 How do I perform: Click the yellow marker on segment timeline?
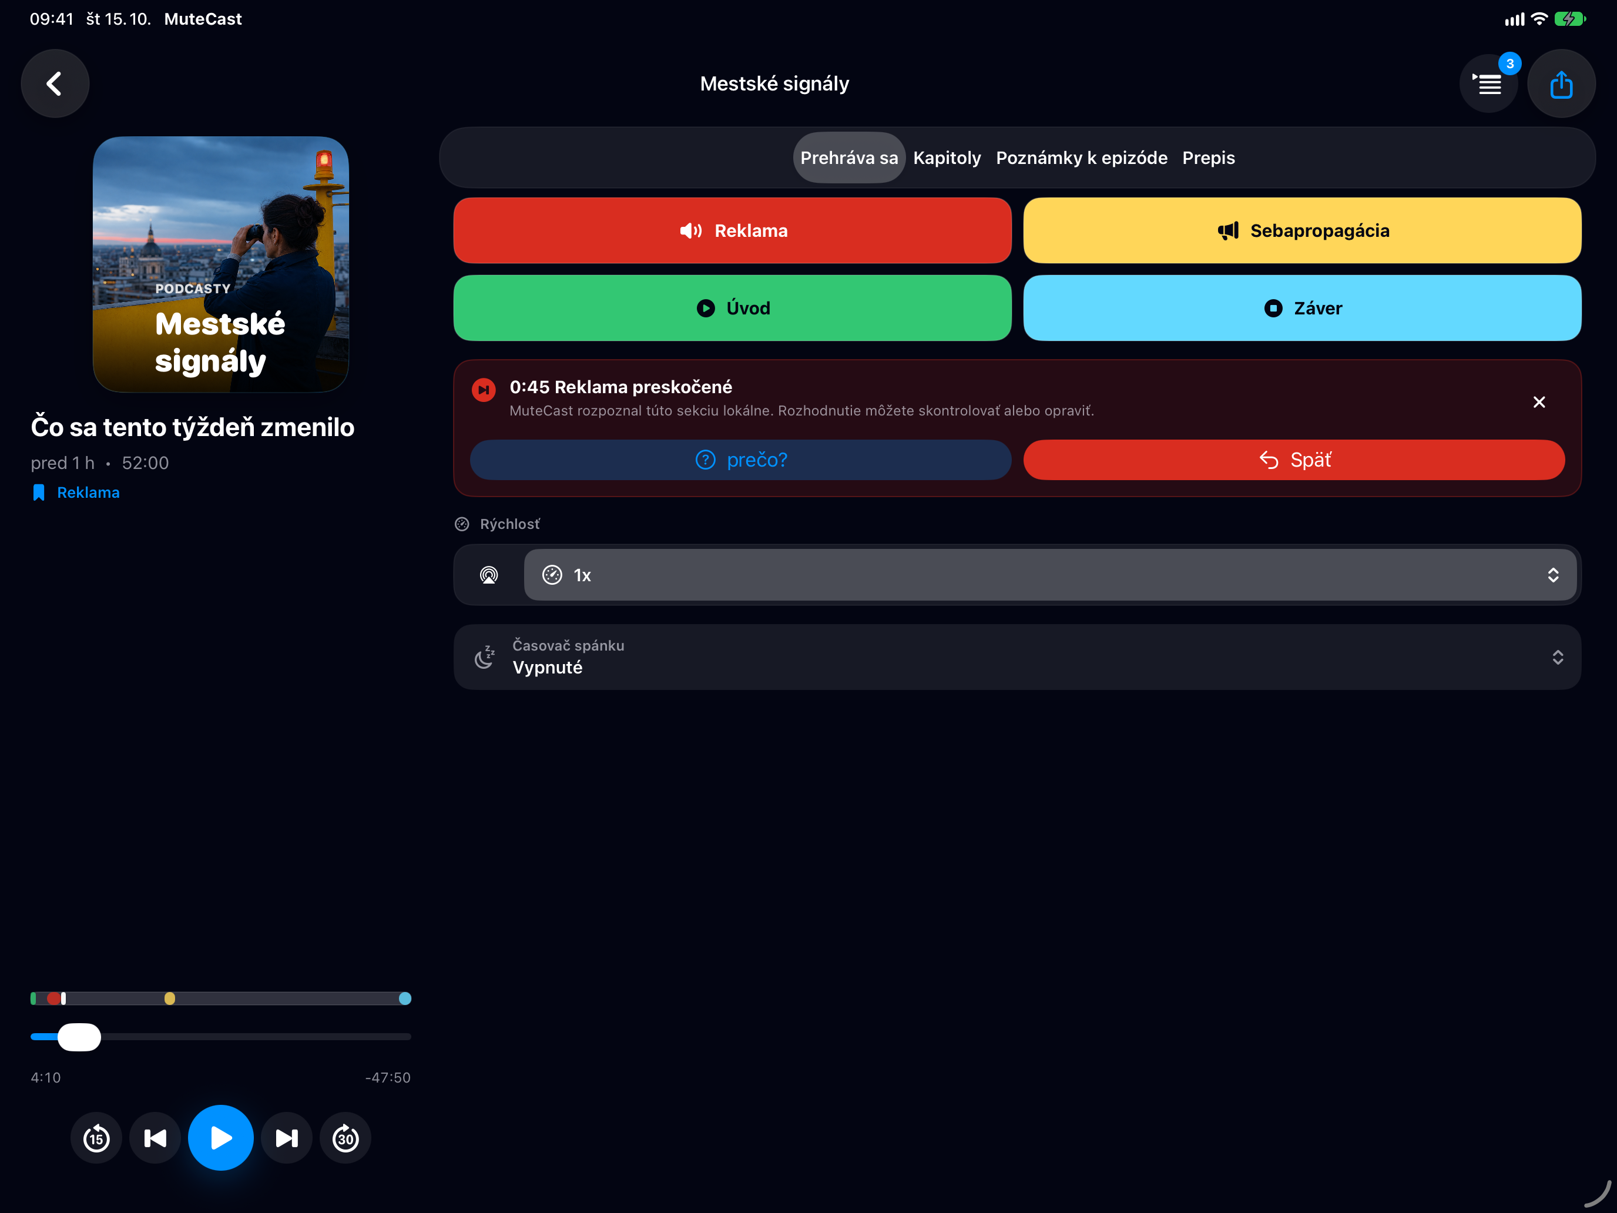click(x=170, y=998)
